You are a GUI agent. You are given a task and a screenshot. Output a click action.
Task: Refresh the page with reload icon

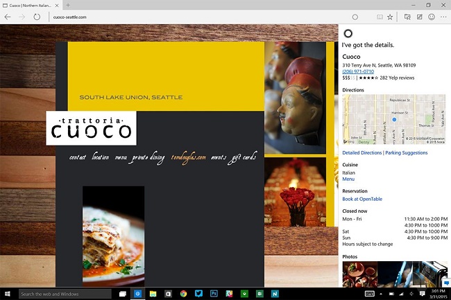[37, 17]
